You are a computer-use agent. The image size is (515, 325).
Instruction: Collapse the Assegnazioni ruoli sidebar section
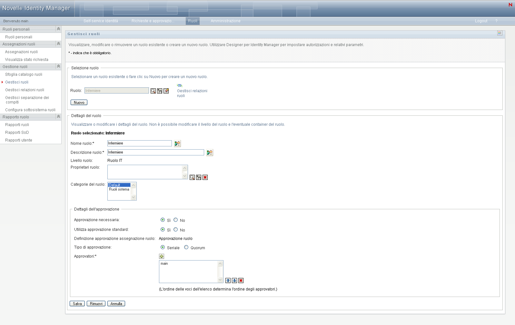[x=58, y=44]
